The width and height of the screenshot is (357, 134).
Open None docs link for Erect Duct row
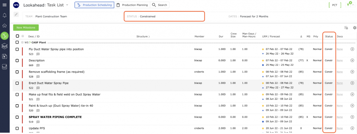point(339,83)
